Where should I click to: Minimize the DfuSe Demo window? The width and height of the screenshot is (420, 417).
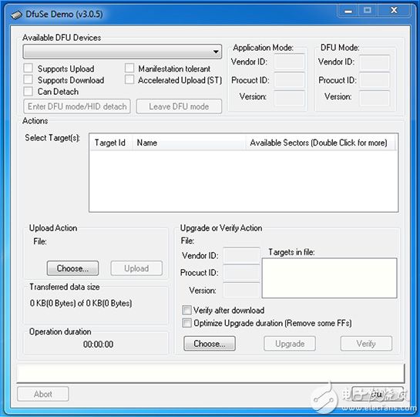coord(348,11)
